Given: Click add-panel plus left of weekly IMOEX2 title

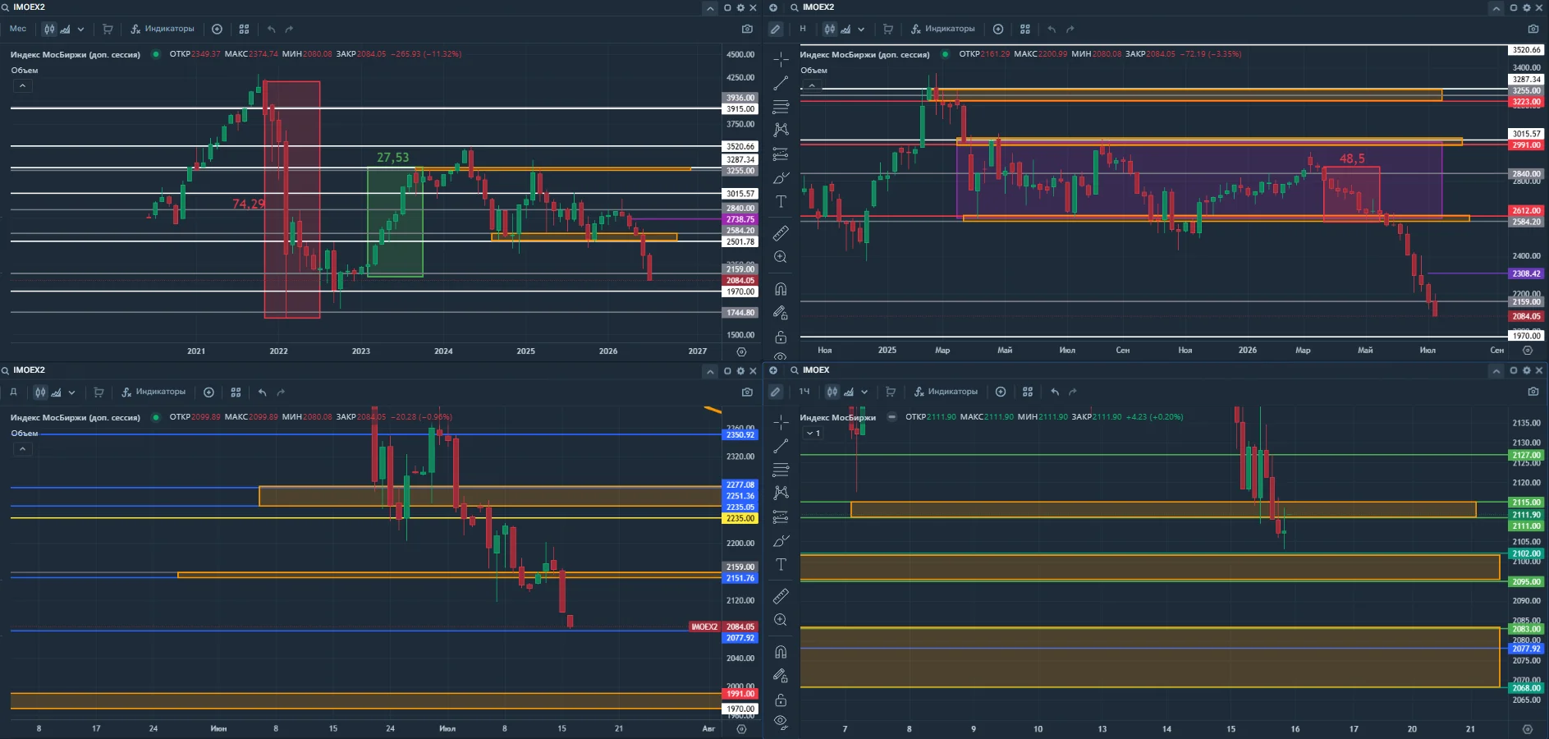Looking at the screenshot, I should [x=773, y=7].
